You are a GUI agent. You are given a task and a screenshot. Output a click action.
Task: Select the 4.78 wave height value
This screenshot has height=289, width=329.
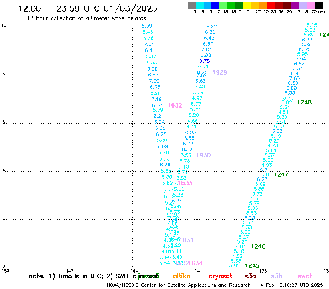273,145
